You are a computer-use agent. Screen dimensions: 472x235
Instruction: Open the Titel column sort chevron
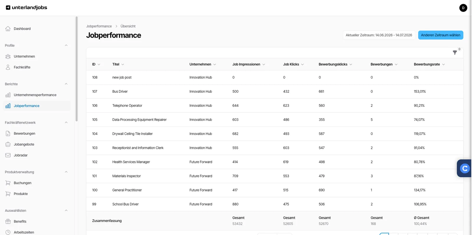point(123,64)
